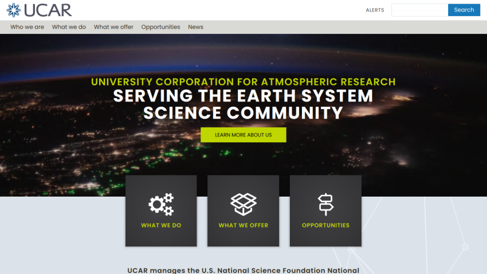Click the open box icon on the What We Offer card
Image resolution: width=487 pixels, height=274 pixels.
[x=243, y=204]
